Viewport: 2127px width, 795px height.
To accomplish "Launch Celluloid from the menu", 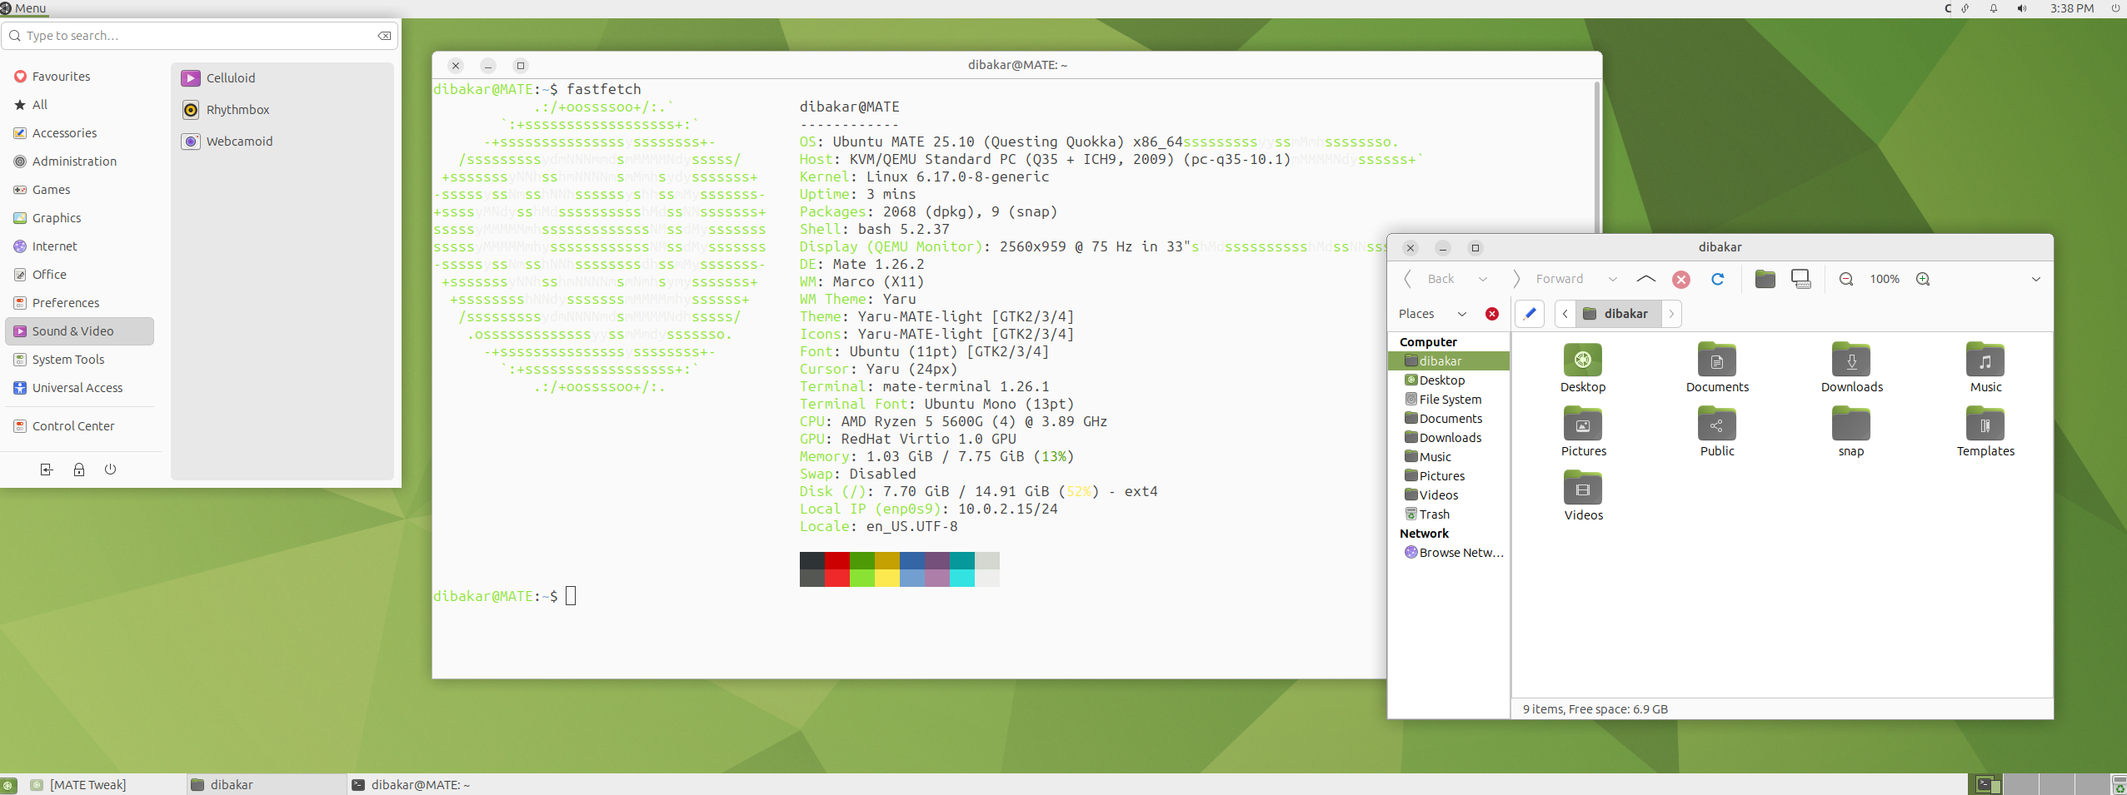I will pyautogui.click(x=230, y=77).
